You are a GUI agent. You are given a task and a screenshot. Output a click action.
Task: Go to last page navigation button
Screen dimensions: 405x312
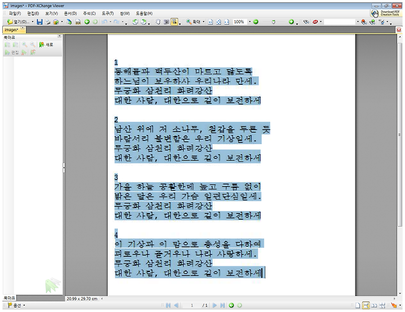(x=222, y=306)
